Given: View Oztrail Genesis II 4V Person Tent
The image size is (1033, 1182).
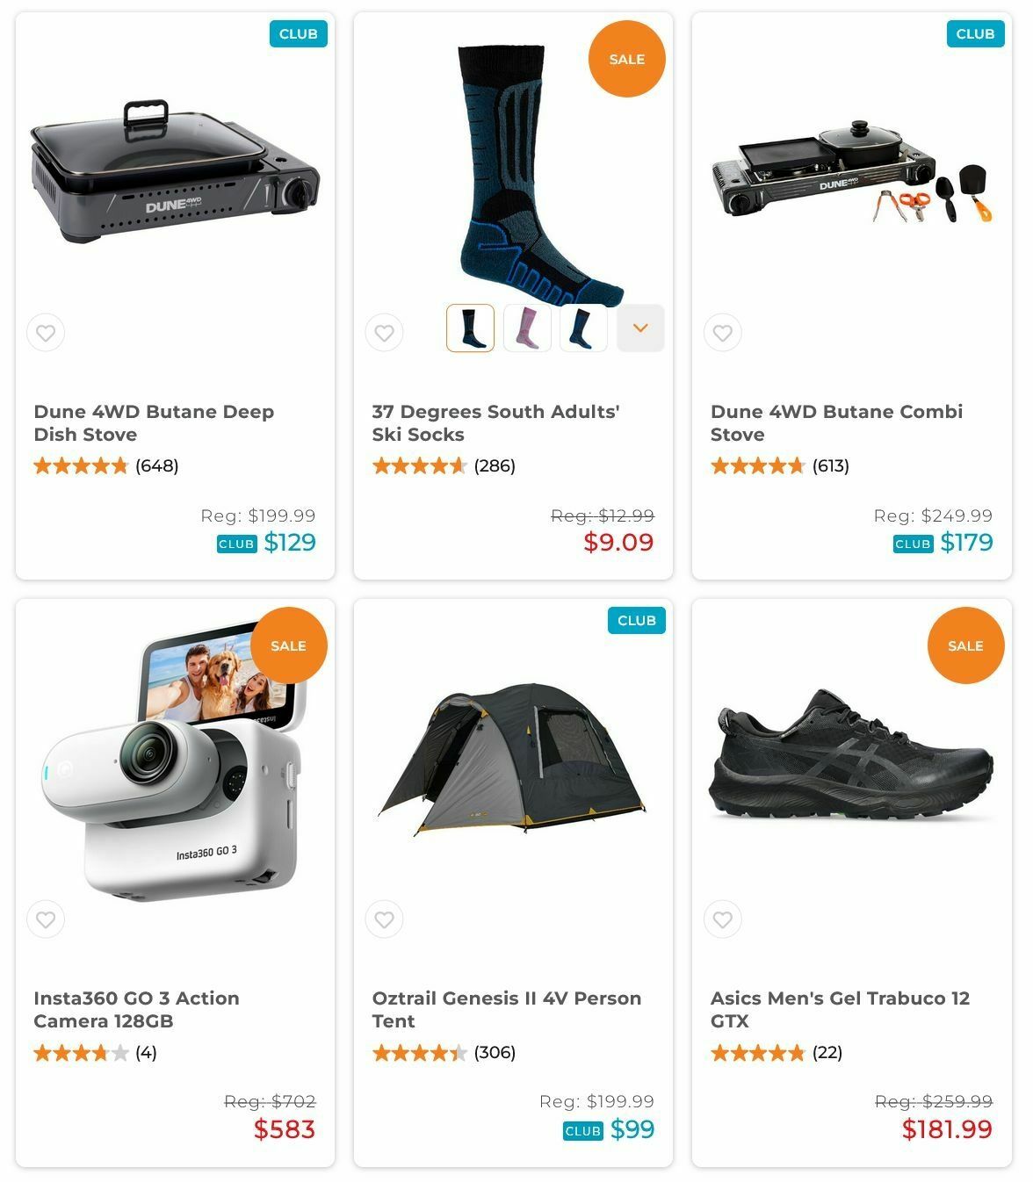Looking at the screenshot, I should tap(507, 1009).
